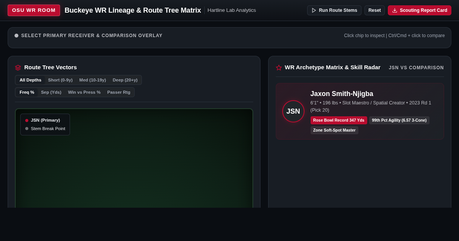Viewport: 459px width, 241px height.
Task: Click the layers icon beside Route Tree Vectors
Action: (18, 68)
